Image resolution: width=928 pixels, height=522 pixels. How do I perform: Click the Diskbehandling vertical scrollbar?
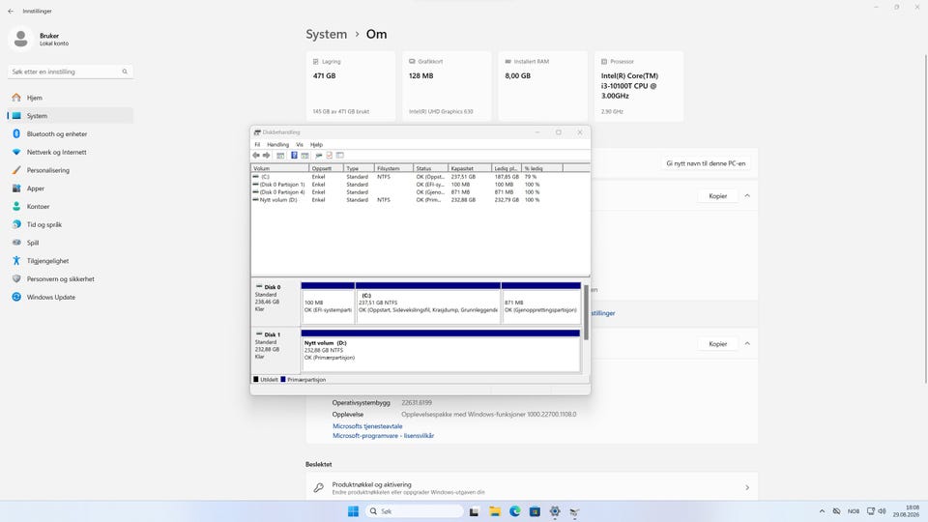[x=586, y=312]
